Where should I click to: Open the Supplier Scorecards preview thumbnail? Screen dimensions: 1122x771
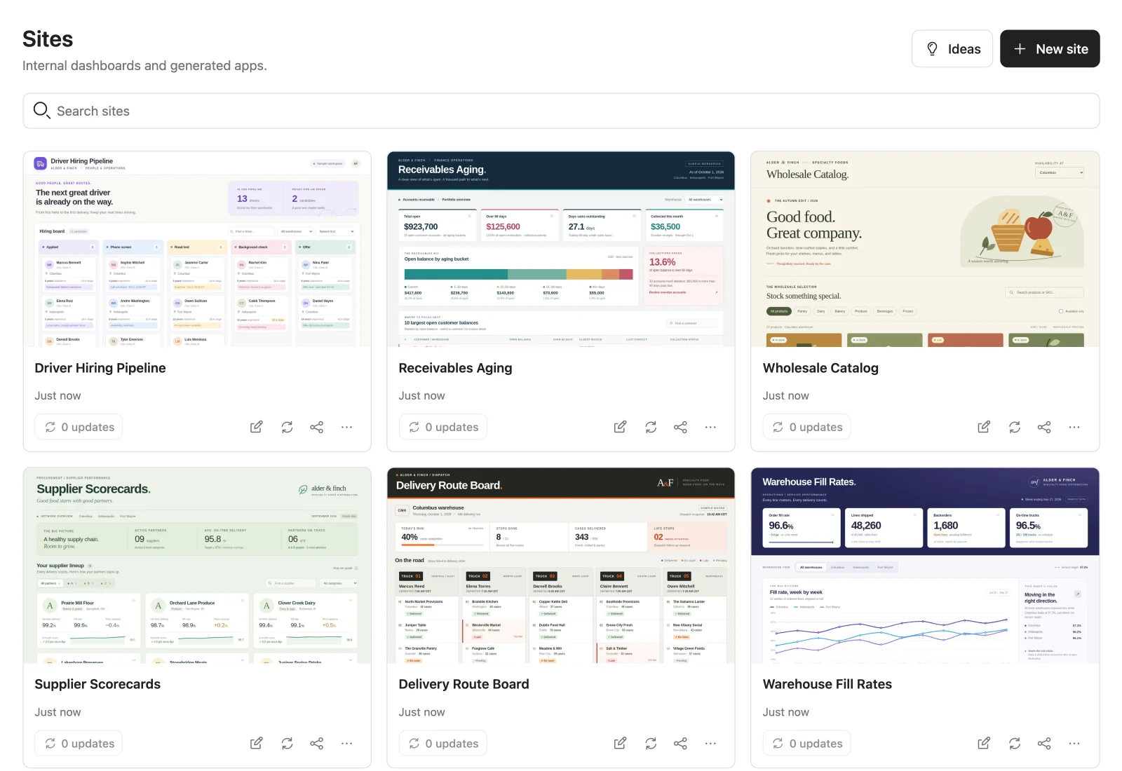coord(197,566)
